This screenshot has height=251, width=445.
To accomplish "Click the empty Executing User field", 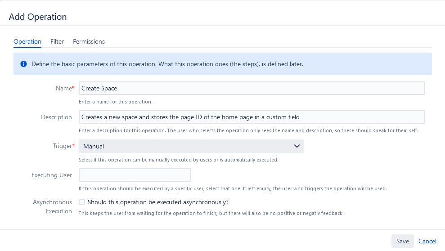I will [135, 175].
